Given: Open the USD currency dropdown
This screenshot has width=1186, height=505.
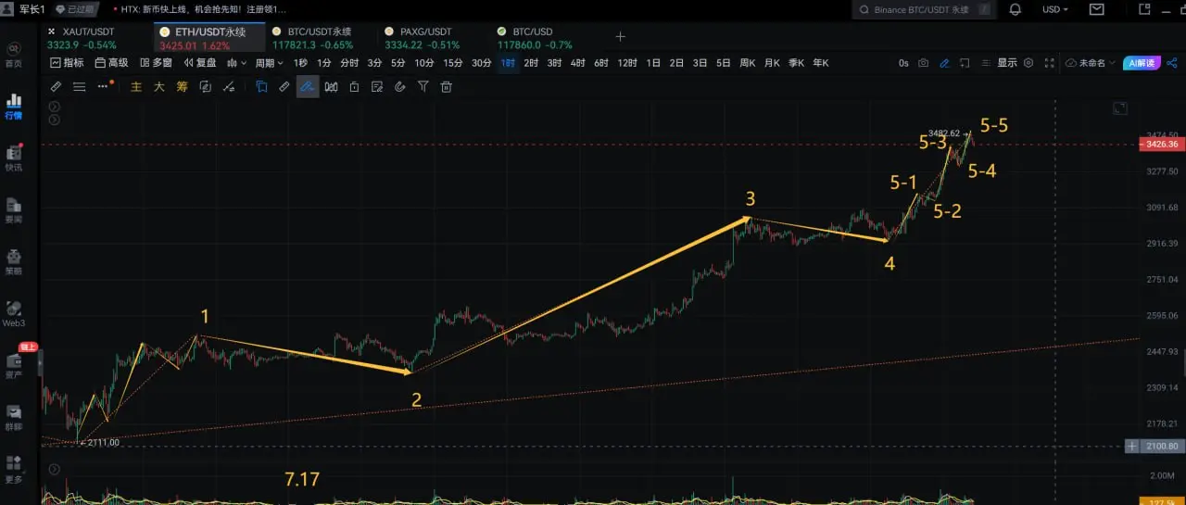Looking at the screenshot, I should point(1054,9).
